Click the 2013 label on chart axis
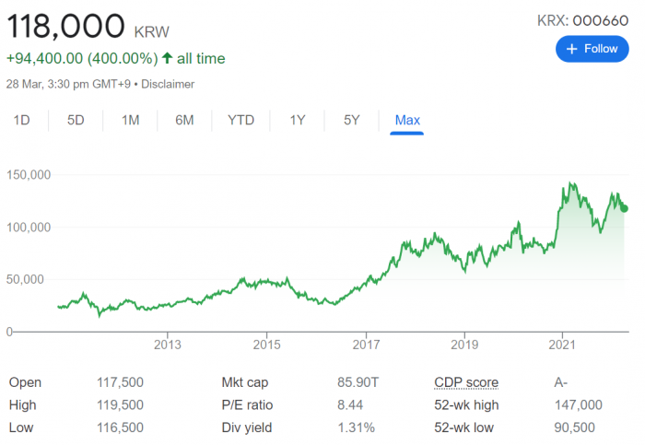645x445 pixels. (167, 345)
